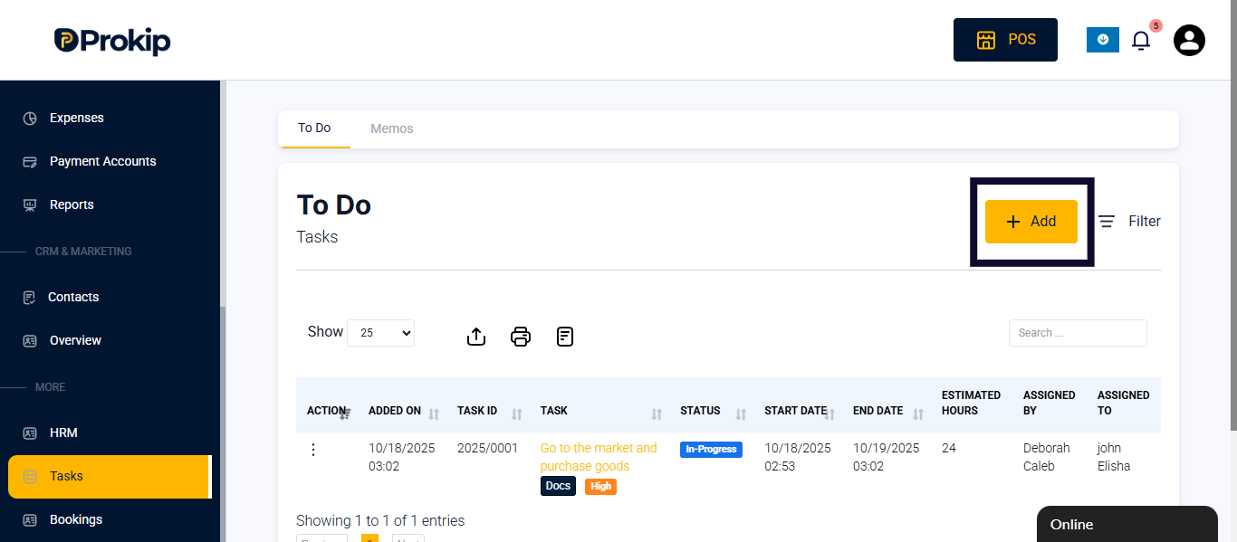Open the notifications bell
Image resolution: width=1237 pixels, height=542 pixels.
(1141, 41)
